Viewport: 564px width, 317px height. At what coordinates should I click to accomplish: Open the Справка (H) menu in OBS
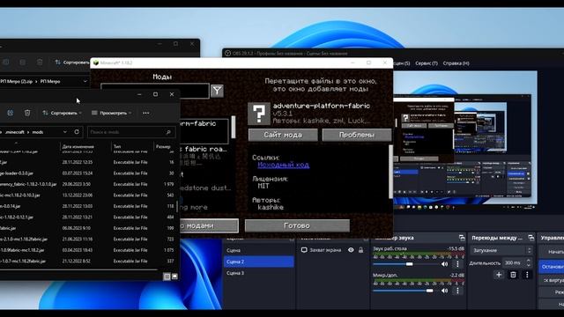(x=456, y=63)
